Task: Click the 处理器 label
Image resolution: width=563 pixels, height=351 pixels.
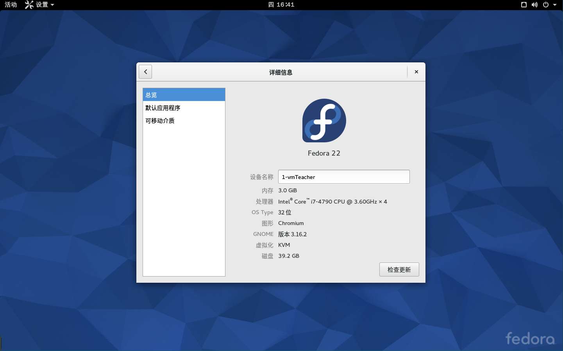Action: tap(265, 202)
